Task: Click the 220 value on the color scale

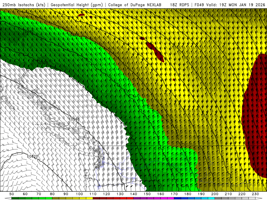Action: point(242,194)
